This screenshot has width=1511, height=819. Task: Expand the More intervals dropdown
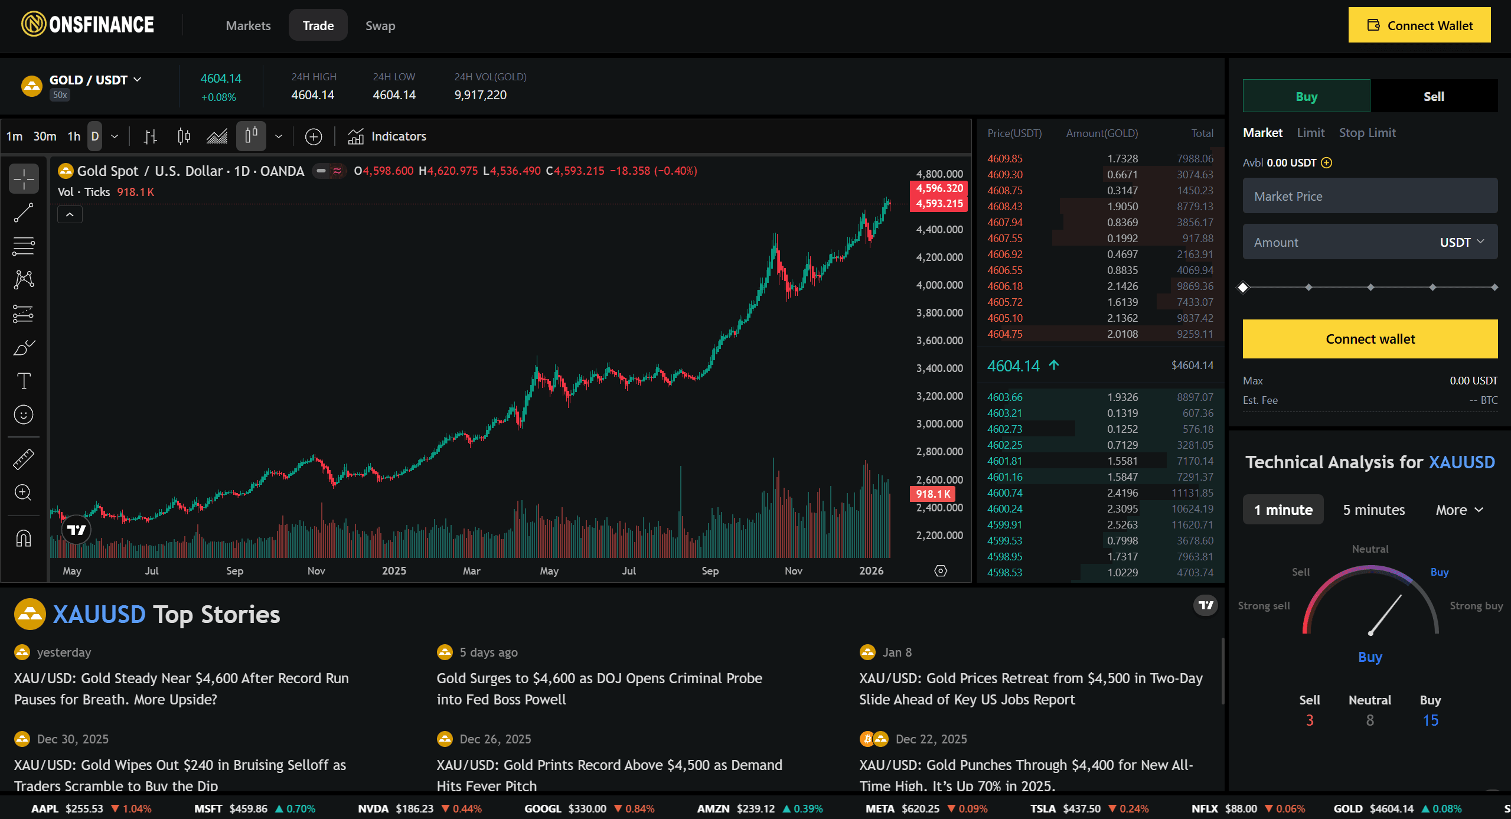click(1459, 510)
